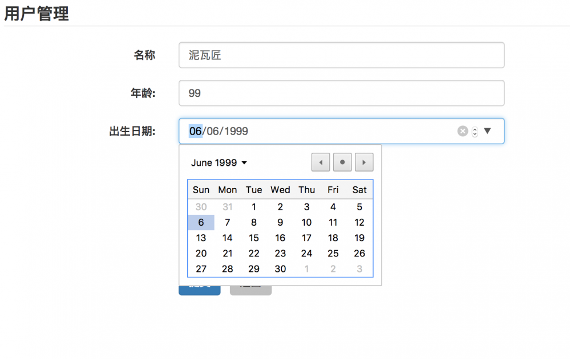Click the 年龄 input containing 99
This screenshot has width=570, height=359.
(341, 93)
